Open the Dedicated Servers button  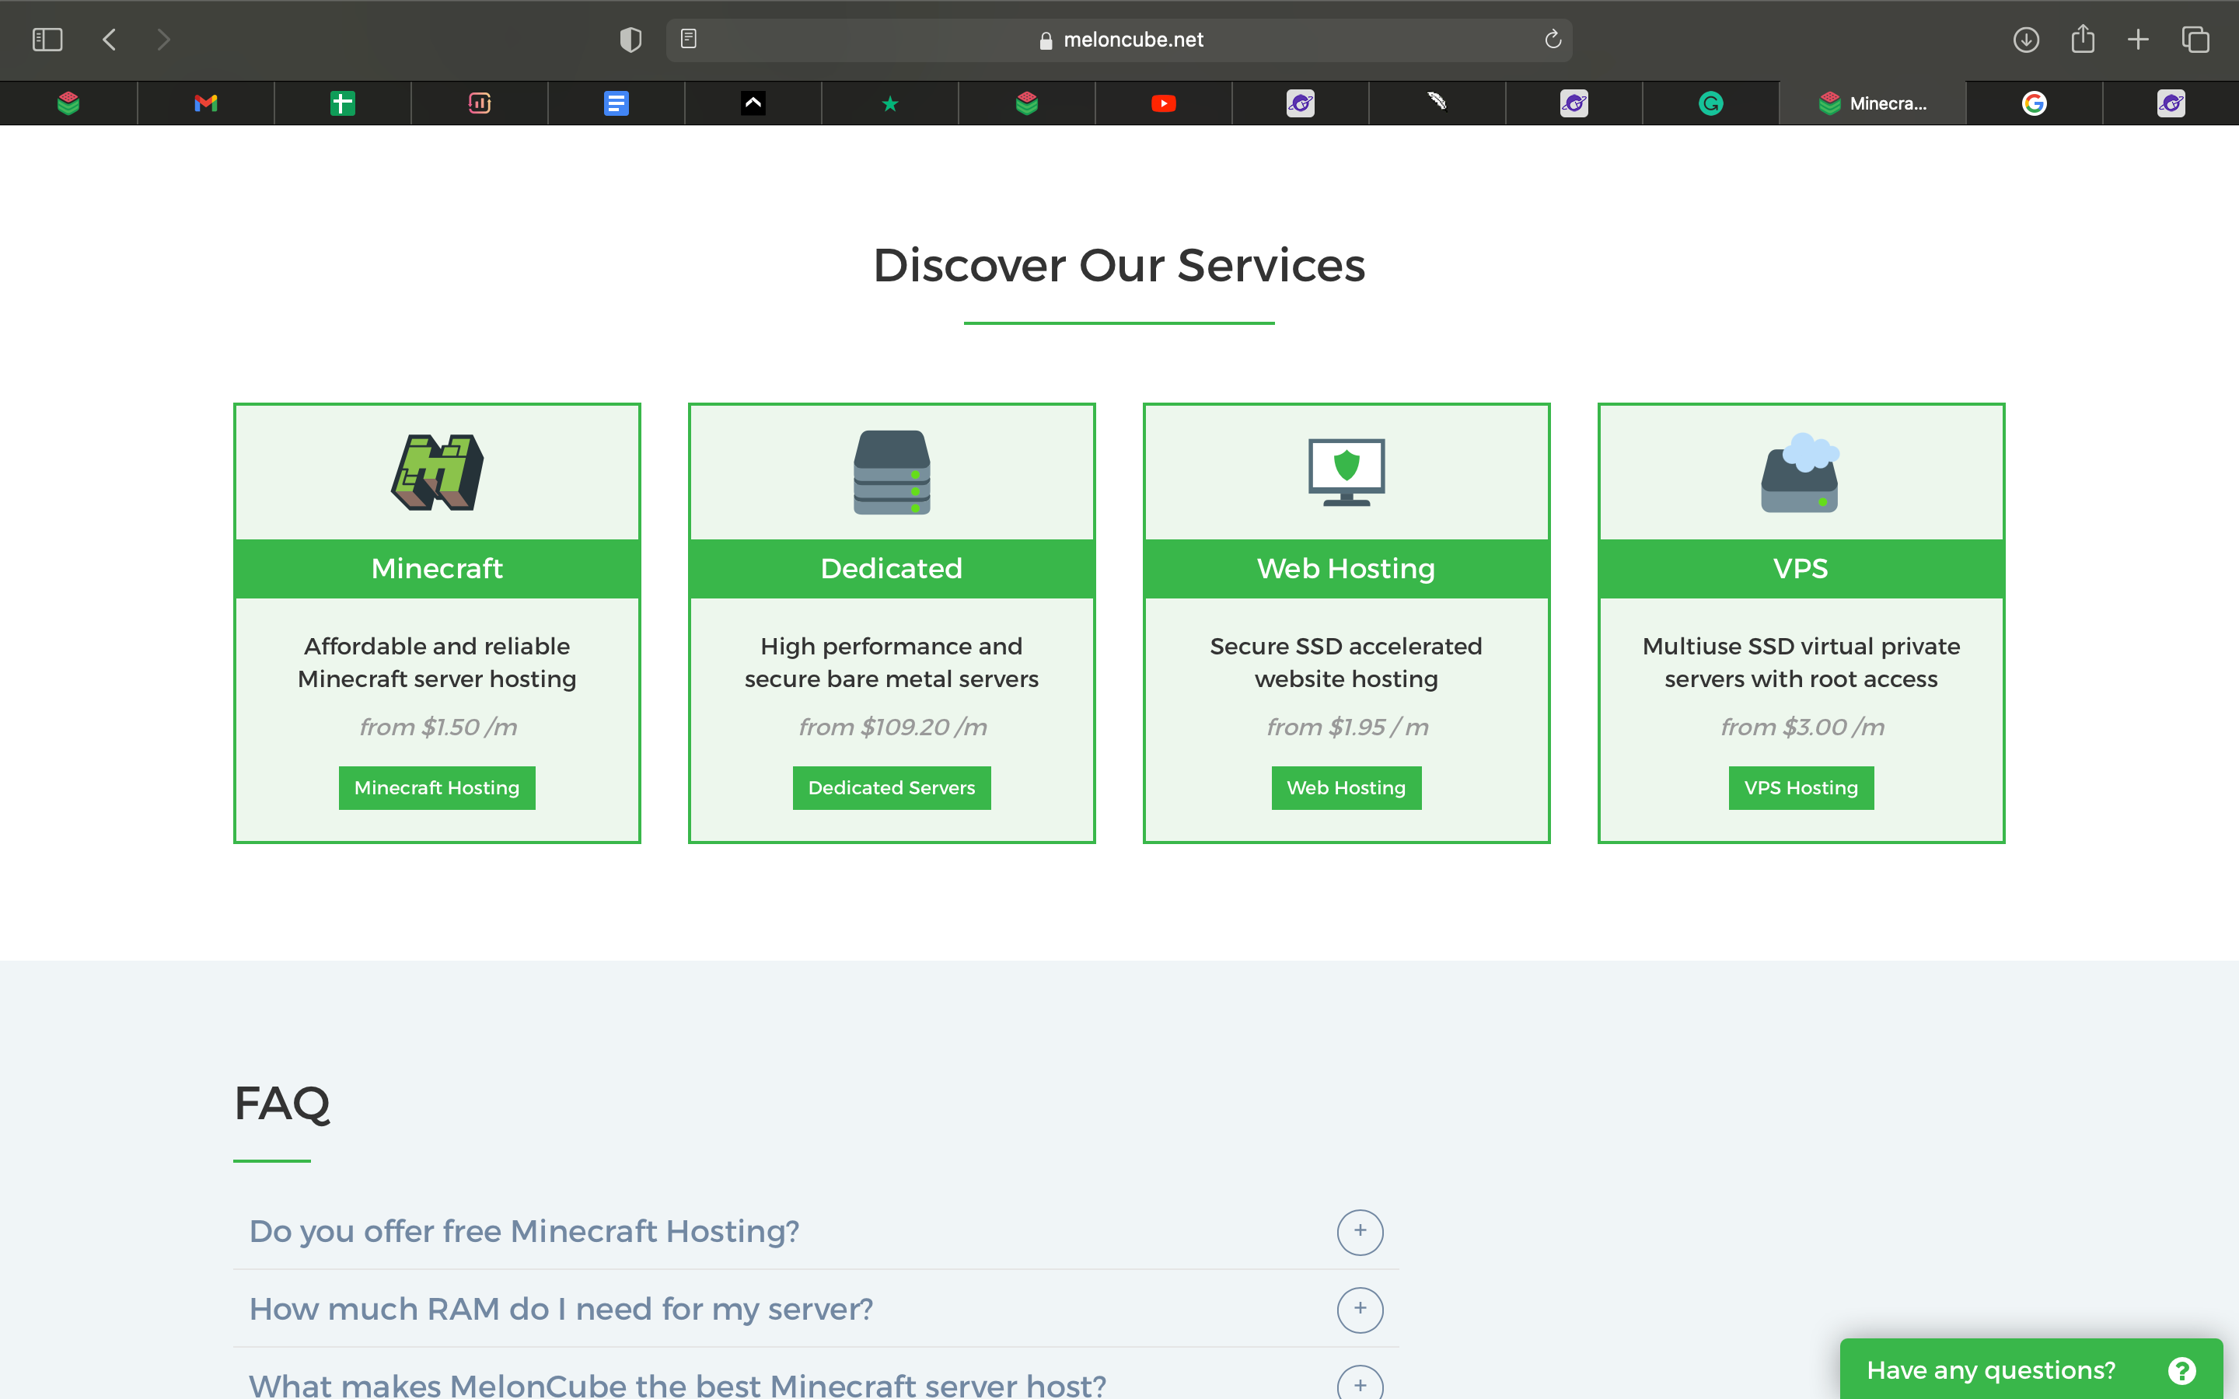(x=892, y=787)
